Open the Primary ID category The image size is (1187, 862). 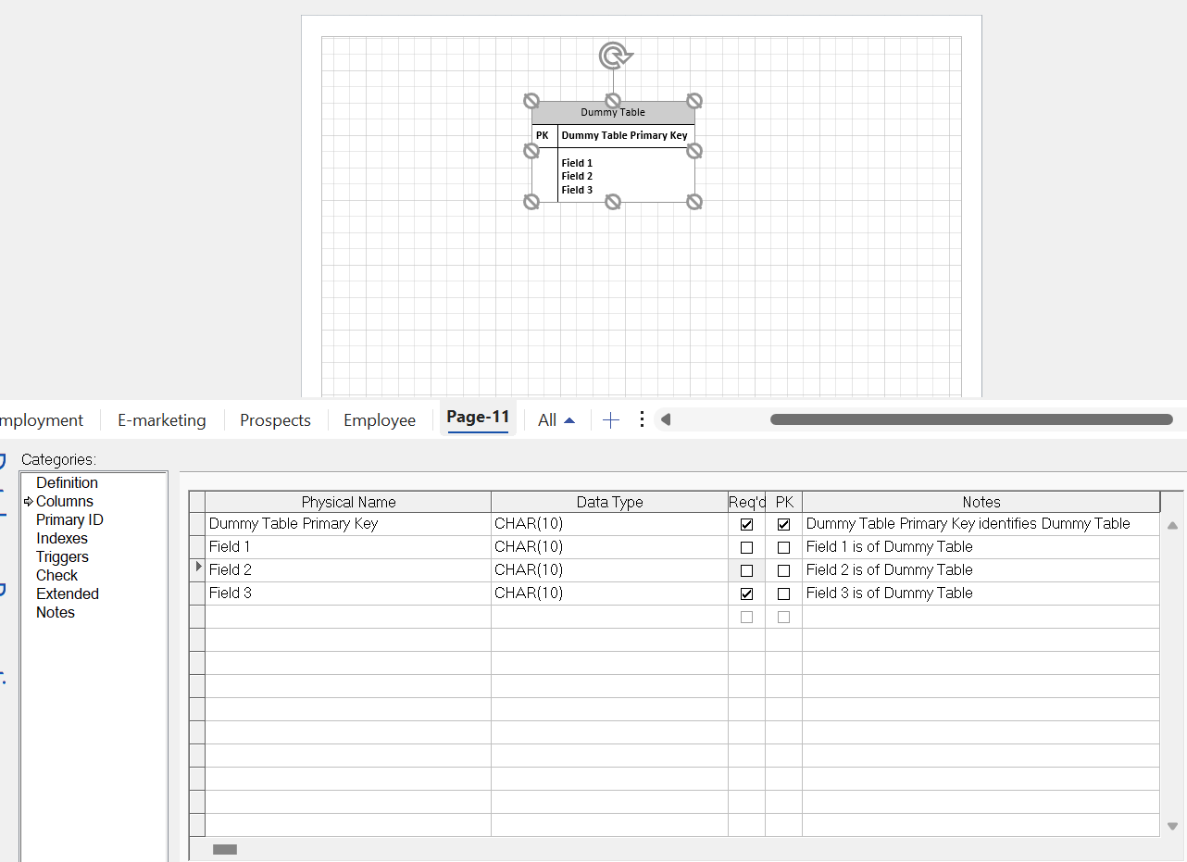69,519
